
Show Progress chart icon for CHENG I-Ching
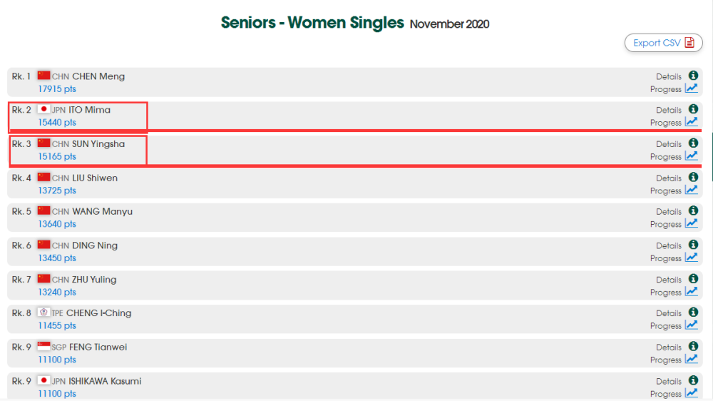point(692,325)
